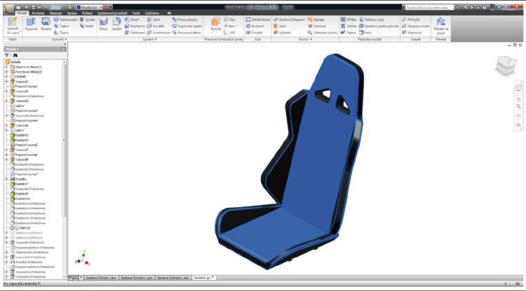
Task: Open the browser filter funnel icon
Action: (7, 55)
